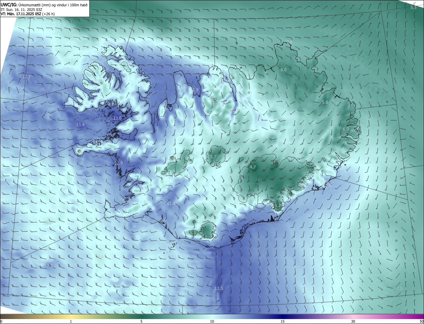Click the 50 tick on the color scale
The width and height of the screenshot is (424, 324).
pos(421,321)
